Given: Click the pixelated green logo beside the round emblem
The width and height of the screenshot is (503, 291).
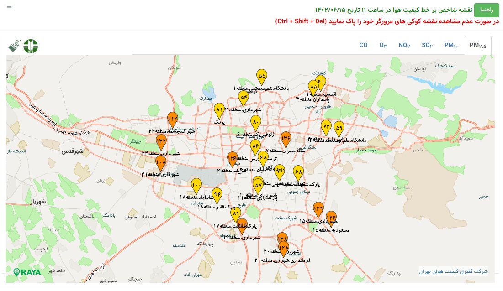Looking at the screenshot, I should click(x=15, y=47).
